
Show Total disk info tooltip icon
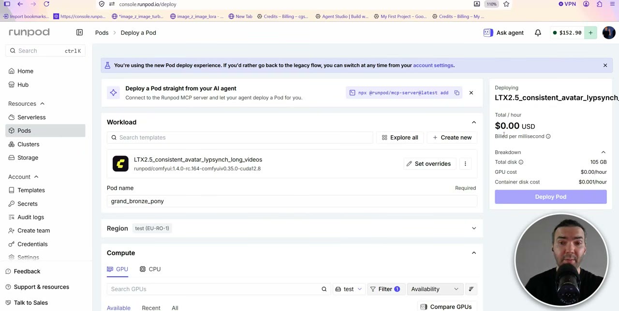tap(521, 162)
